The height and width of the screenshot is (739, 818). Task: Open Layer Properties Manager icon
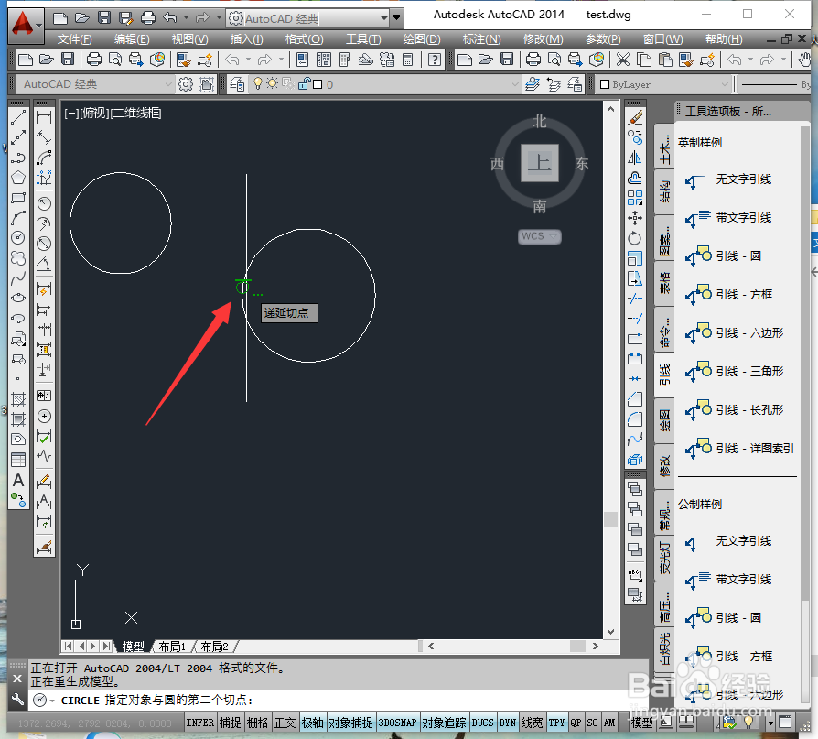click(237, 84)
